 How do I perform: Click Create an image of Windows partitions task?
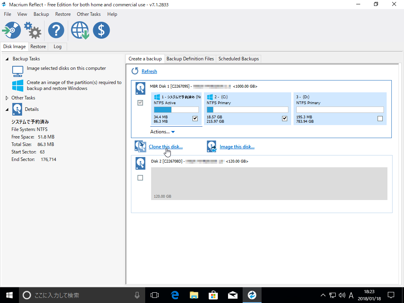pos(74,85)
